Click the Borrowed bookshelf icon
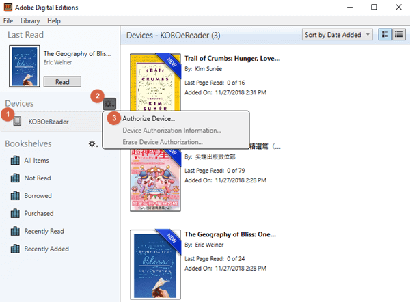 click(x=15, y=195)
